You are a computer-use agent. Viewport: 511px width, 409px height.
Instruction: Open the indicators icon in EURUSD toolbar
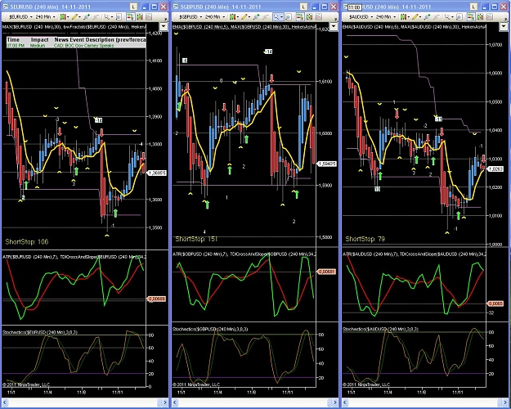(140, 16)
